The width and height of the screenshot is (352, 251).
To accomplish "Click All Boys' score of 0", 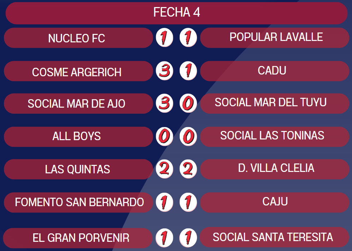I will 165,136.
